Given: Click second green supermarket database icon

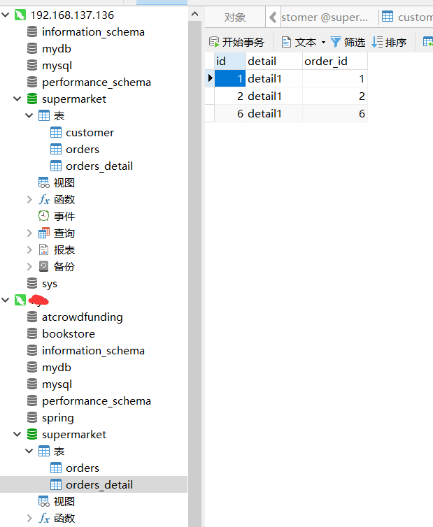Looking at the screenshot, I should (32, 434).
